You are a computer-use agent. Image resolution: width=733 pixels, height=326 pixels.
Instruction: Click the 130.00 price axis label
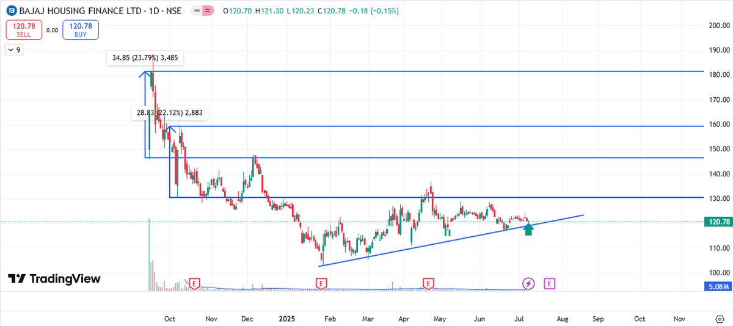tap(719, 198)
